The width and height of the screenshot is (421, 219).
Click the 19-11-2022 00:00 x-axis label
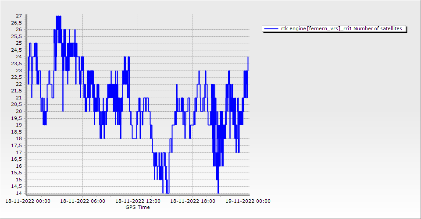pyautogui.click(x=248, y=201)
